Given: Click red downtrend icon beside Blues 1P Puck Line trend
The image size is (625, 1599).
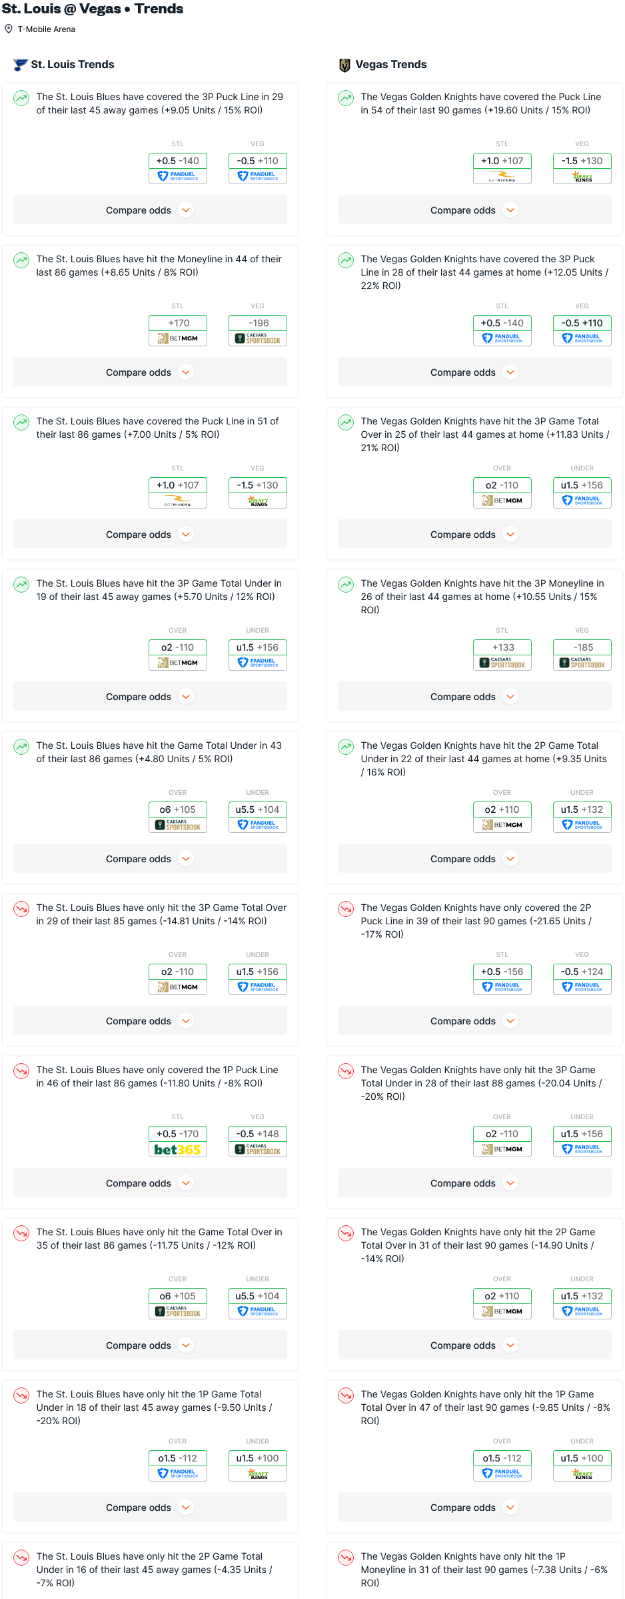Looking at the screenshot, I should pyautogui.click(x=22, y=1071).
